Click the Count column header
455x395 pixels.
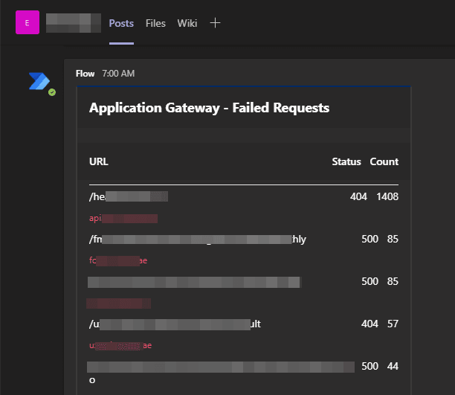pos(384,161)
